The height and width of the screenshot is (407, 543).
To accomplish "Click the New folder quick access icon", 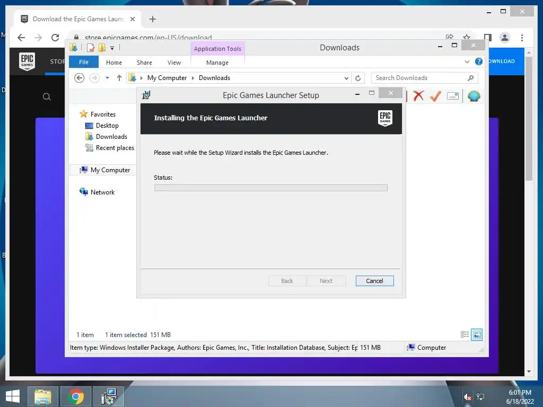I will coord(102,48).
